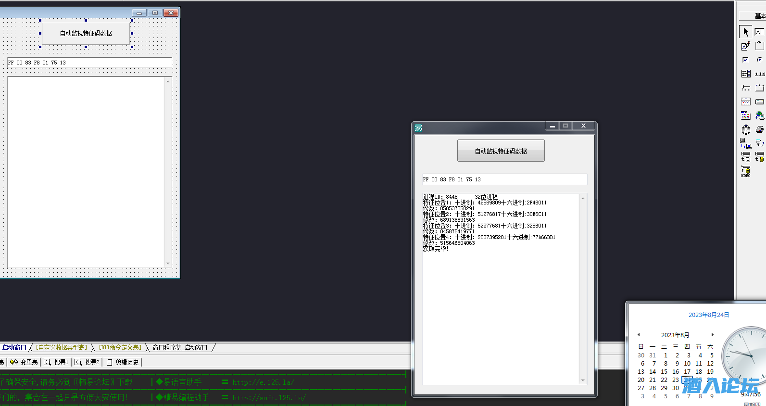Open the [Dll命令定义表] tab
Viewport: 766px width, 406px height.
pos(120,347)
